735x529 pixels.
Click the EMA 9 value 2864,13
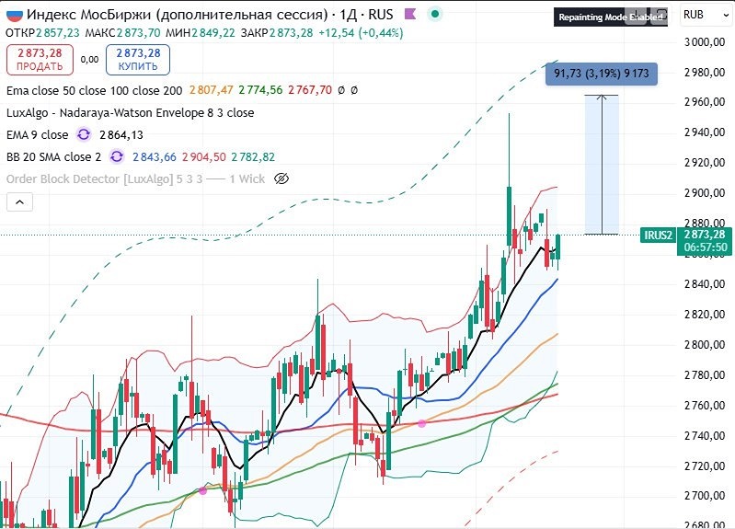click(x=121, y=135)
